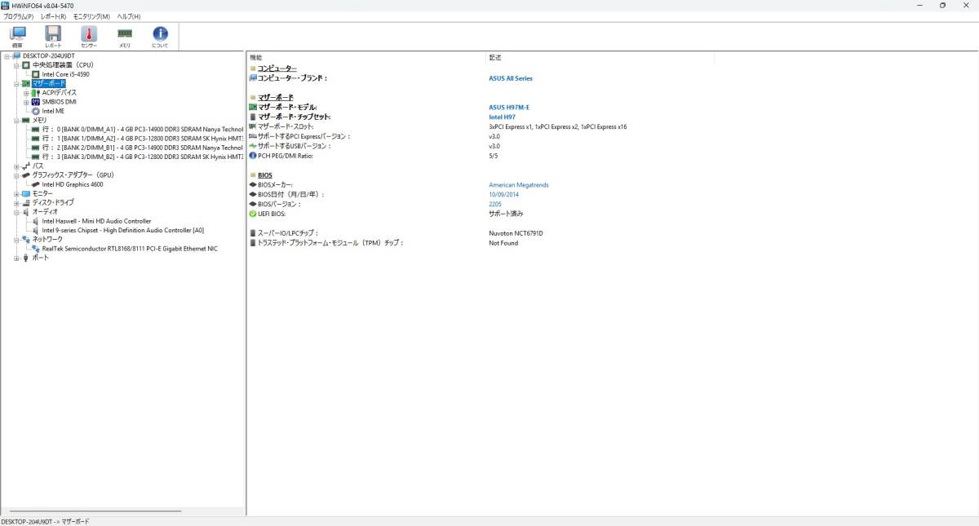Click the icon beside ACPIデバイス
The image size is (979, 526).
pos(36,92)
